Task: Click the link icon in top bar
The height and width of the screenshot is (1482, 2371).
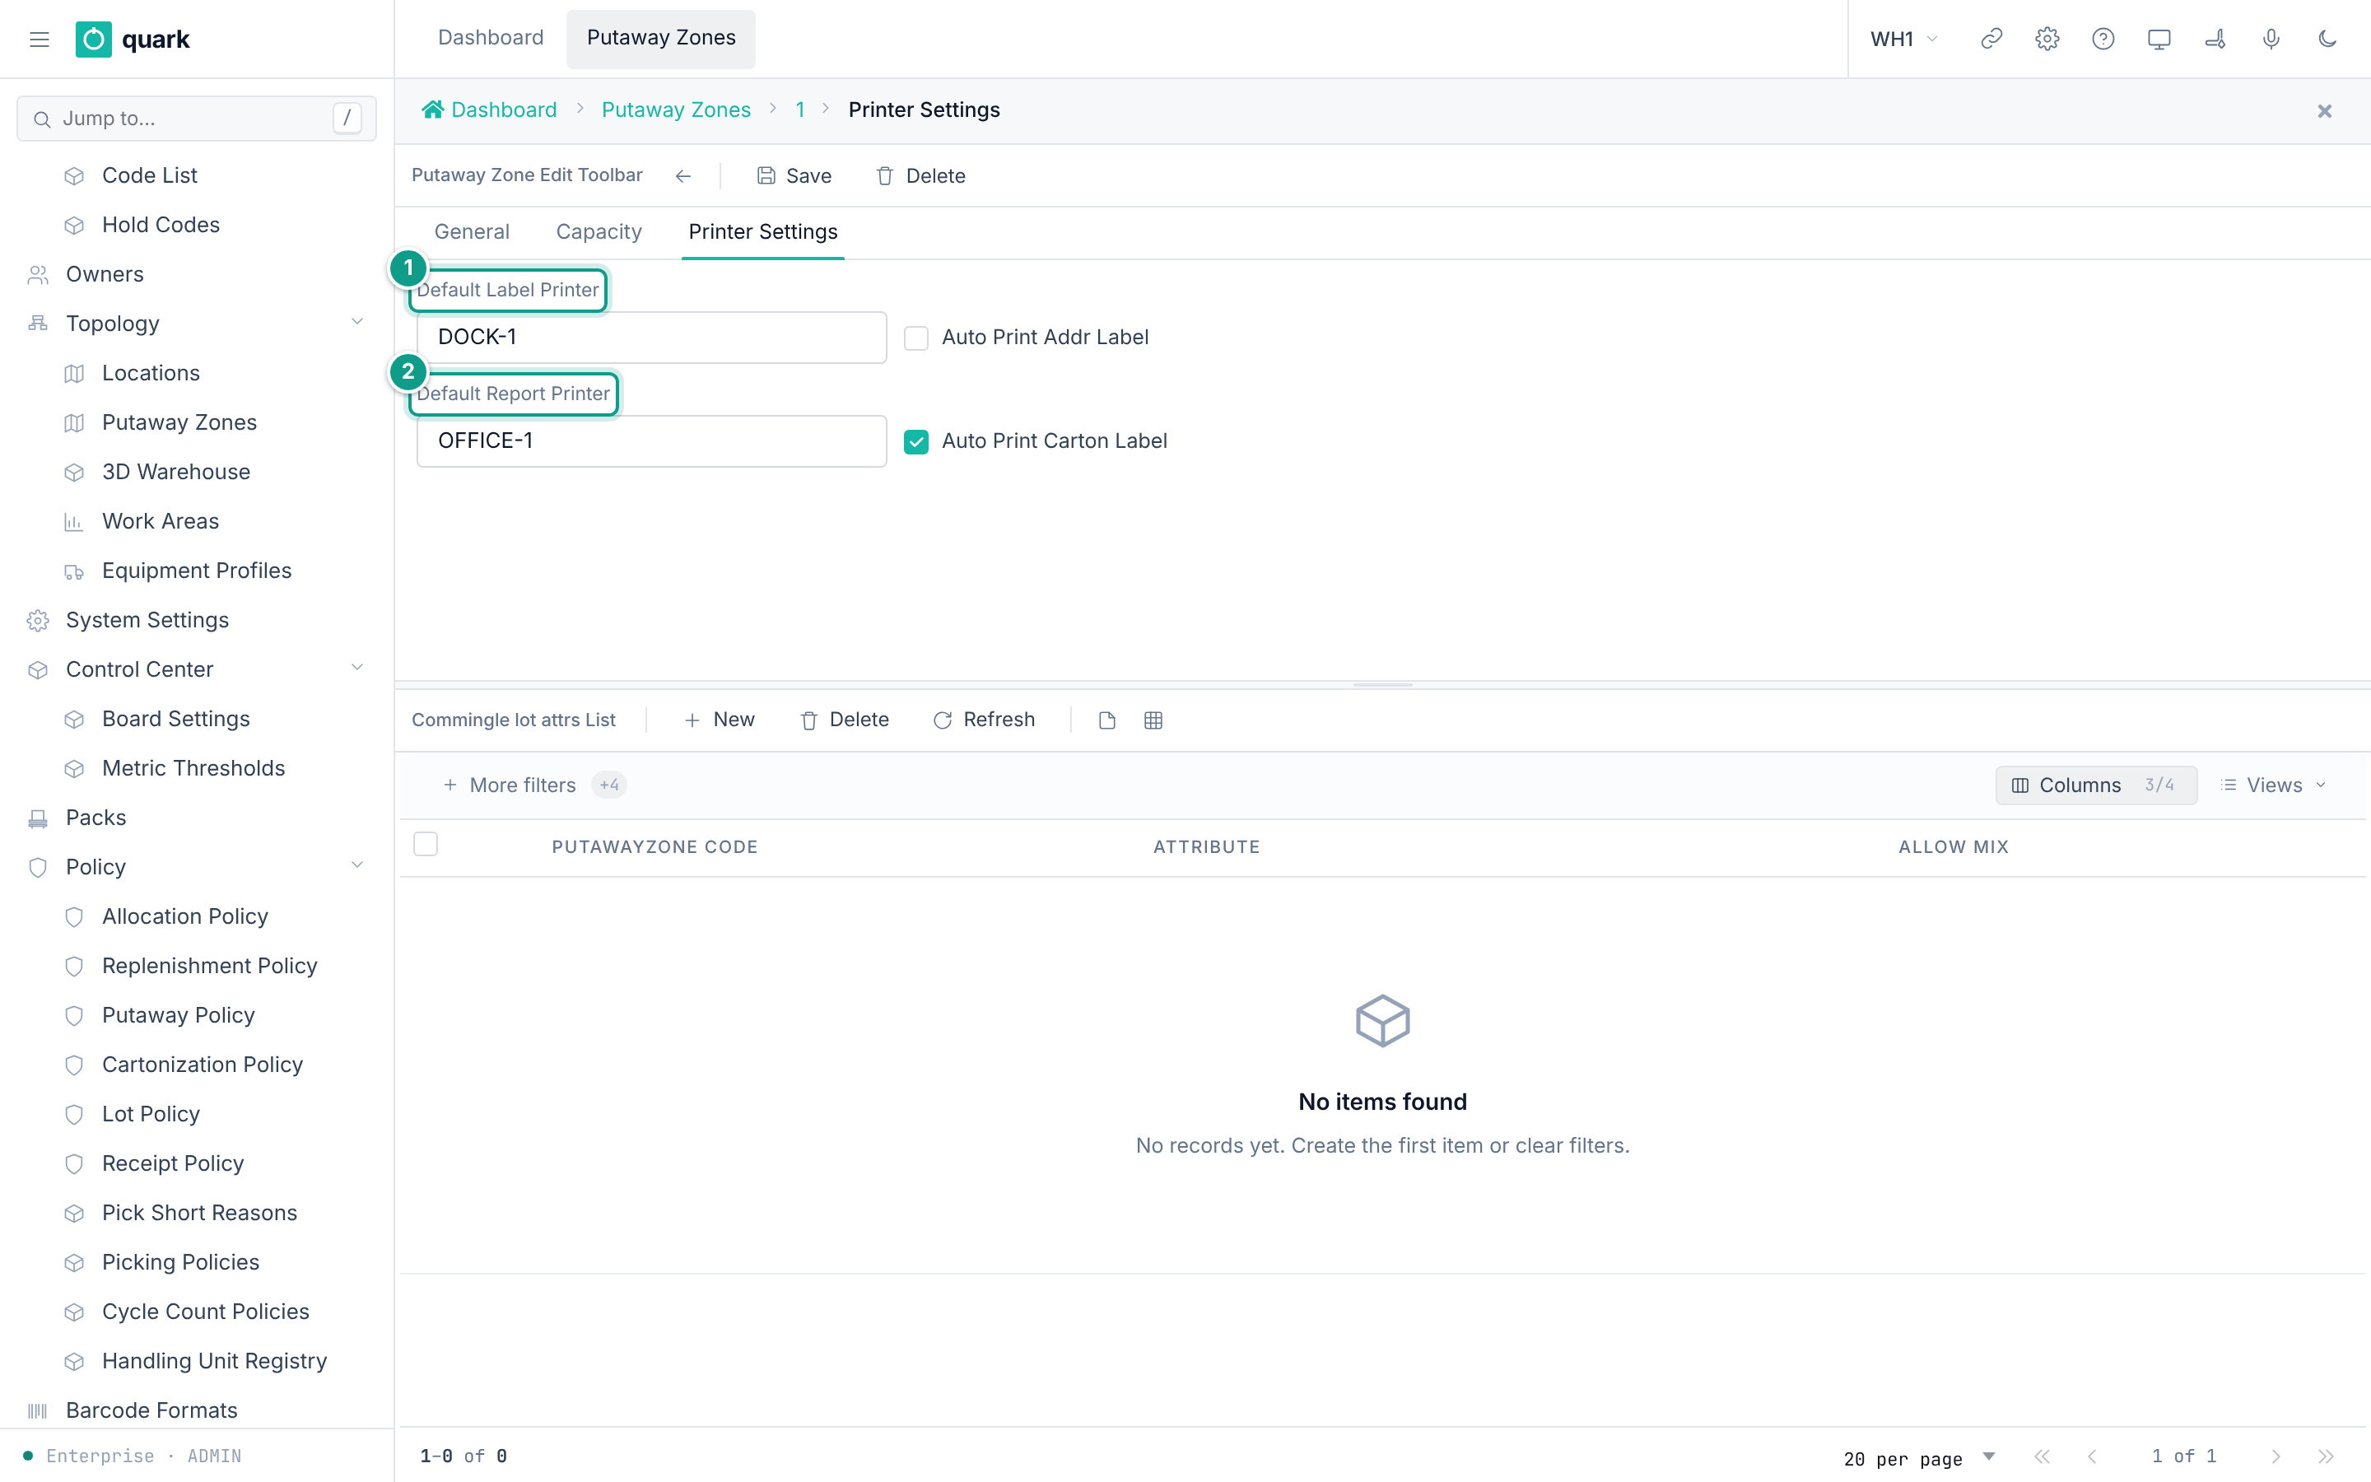Action: click(x=1991, y=40)
